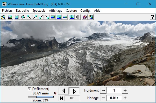
Task: Toggle sound with the speaker icon
Action: coord(78,17)
